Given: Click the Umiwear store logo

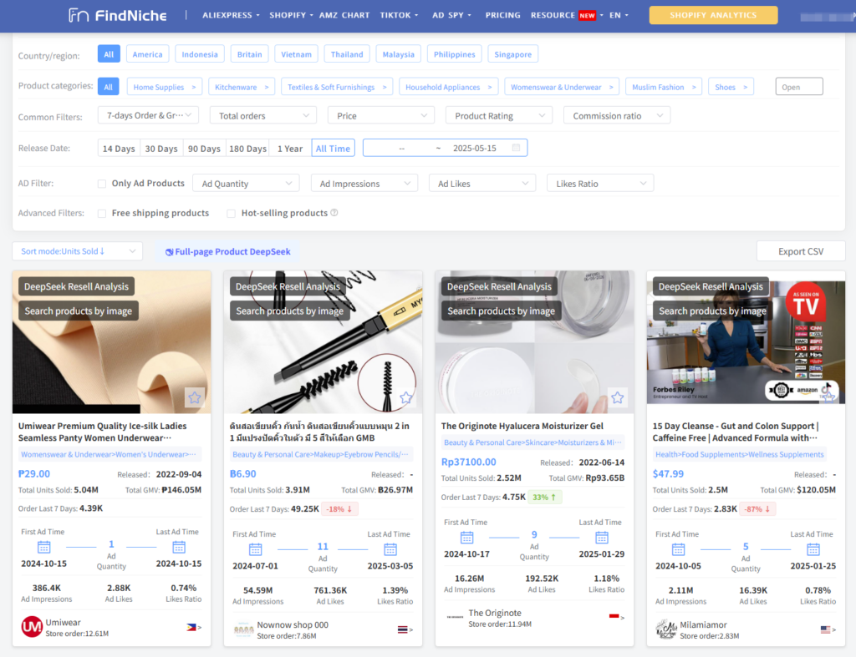Looking at the screenshot, I should pyautogui.click(x=32, y=627).
